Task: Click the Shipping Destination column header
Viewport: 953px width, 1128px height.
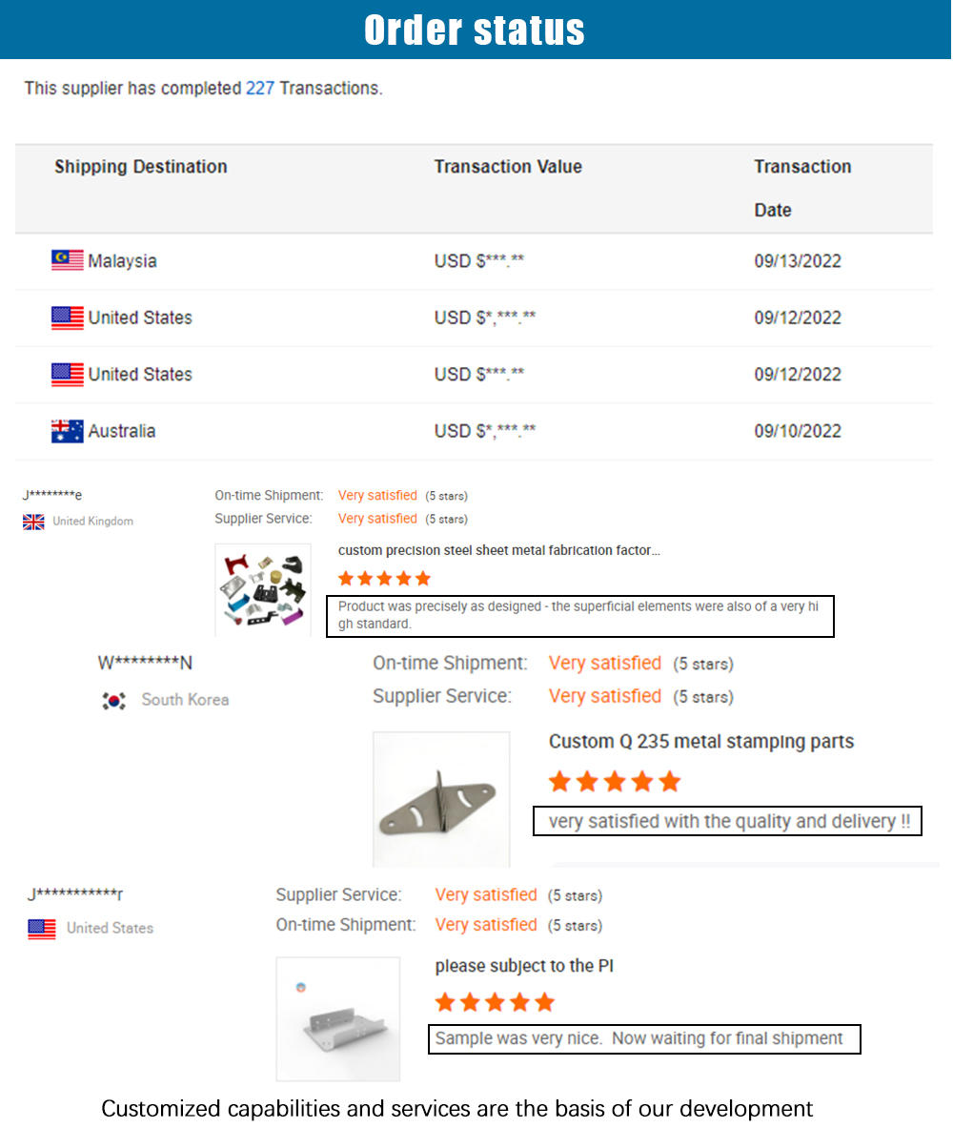Action: [x=141, y=167]
